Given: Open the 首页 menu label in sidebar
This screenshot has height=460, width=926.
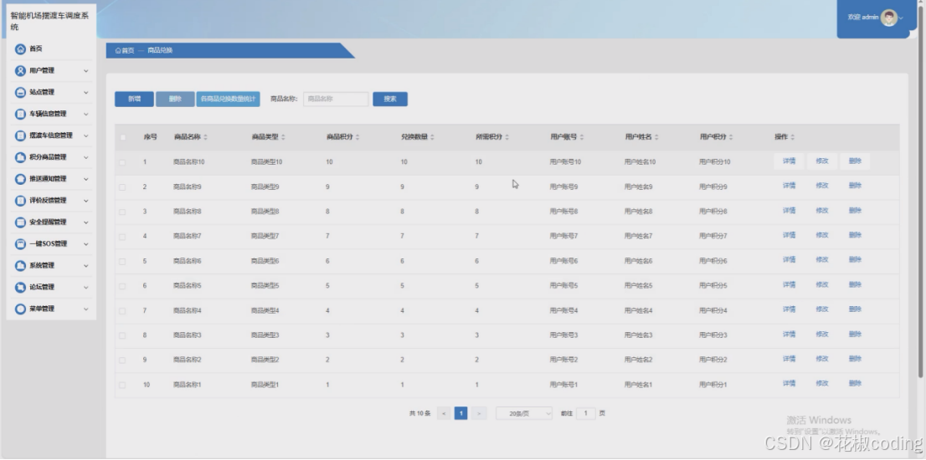Looking at the screenshot, I should [x=35, y=49].
